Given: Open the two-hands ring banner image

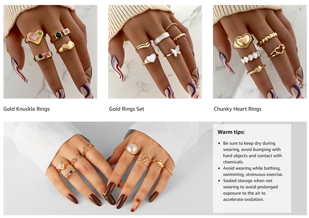Looking at the screenshot, I should (108, 168).
